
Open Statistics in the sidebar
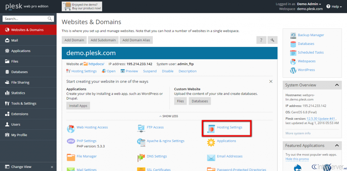(28, 93)
